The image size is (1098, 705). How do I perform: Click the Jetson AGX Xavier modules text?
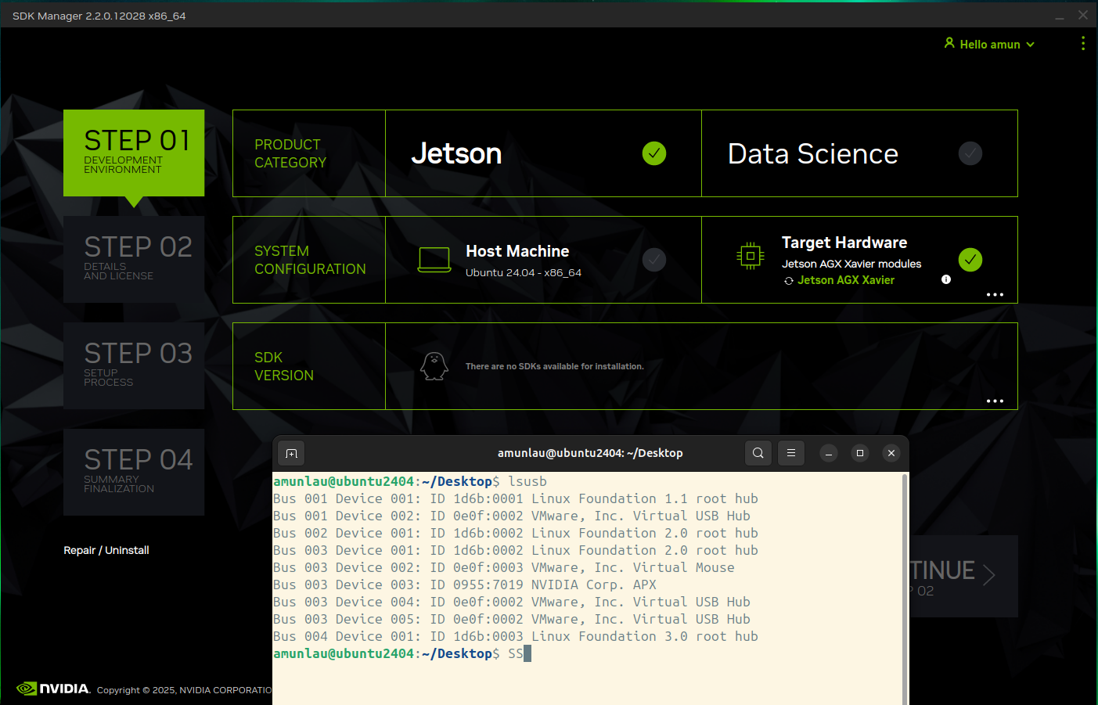pyautogui.click(x=851, y=264)
